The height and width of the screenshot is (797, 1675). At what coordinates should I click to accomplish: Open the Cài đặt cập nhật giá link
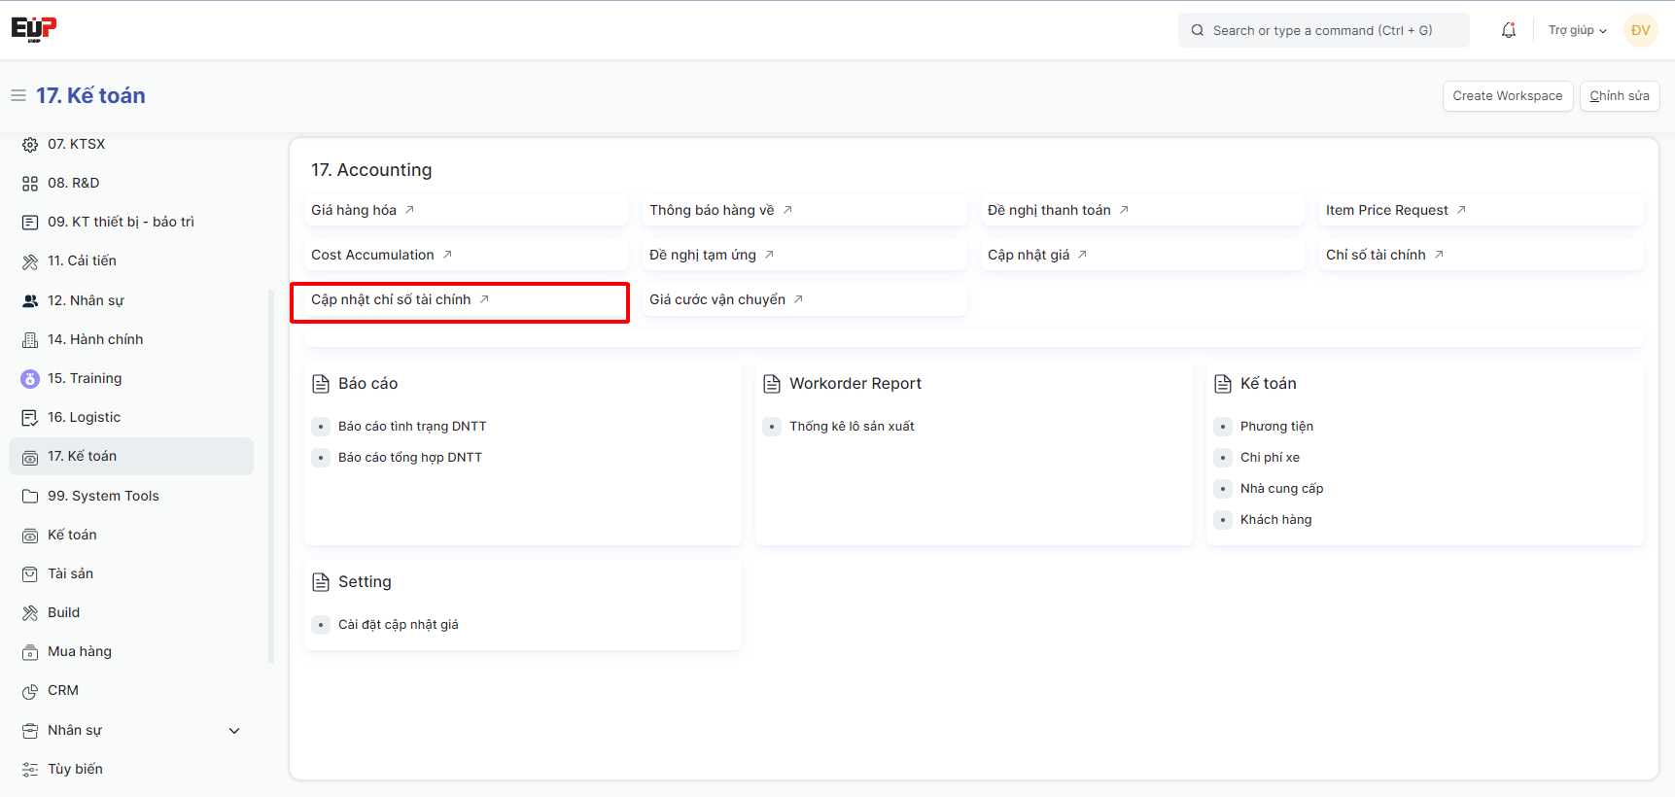click(x=398, y=624)
